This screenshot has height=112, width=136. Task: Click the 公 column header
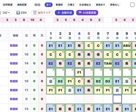(26, 35)
